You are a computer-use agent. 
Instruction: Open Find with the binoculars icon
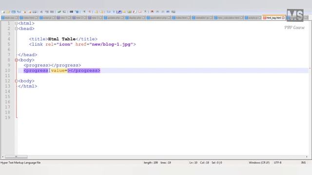[72, 12]
